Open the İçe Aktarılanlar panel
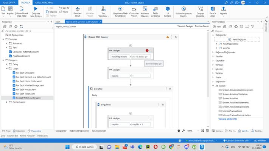This screenshot has height=151, width=269. tap(99, 131)
